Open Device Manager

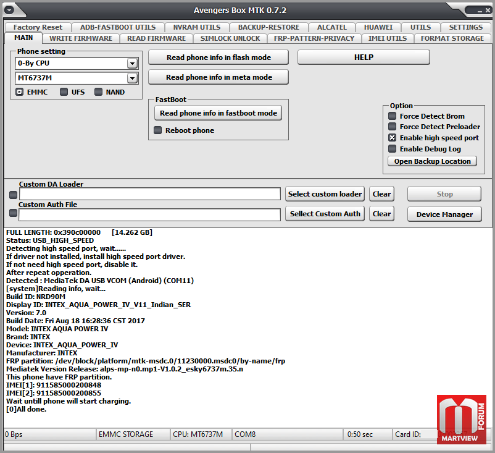point(444,214)
